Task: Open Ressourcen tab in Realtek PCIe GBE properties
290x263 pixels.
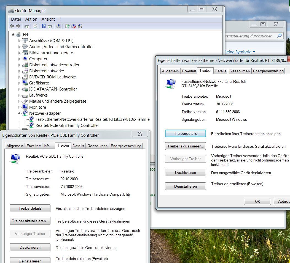Action: point(97,146)
